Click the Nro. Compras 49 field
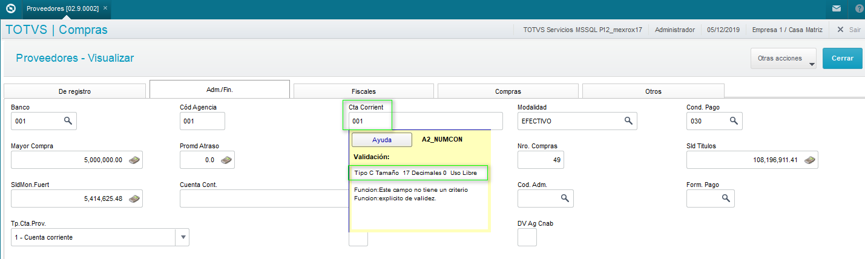The width and height of the screenshot is (865, 259). point(541,160)
